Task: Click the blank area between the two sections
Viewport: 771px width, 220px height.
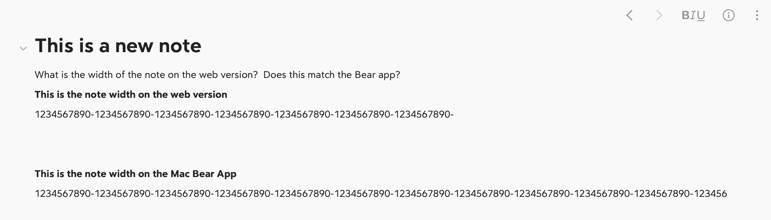Action: tap(231, 144)
